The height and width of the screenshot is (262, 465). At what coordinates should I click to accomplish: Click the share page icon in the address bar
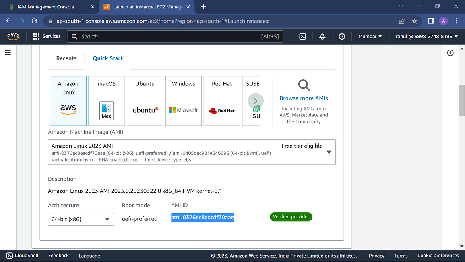(402, 21)
